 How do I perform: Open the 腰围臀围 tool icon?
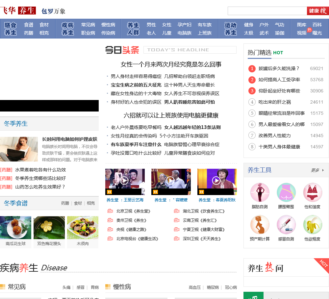286,192
